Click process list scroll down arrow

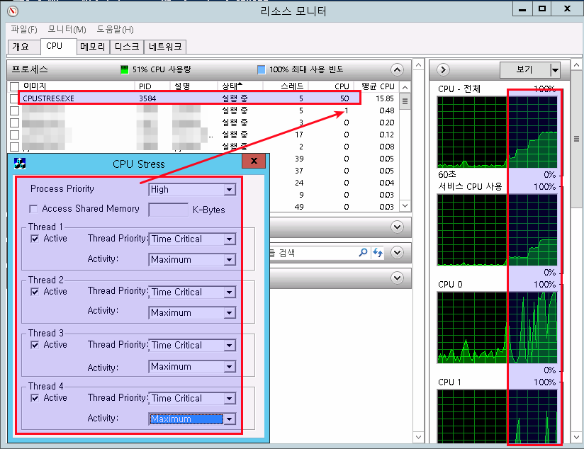tap(405, 205)
